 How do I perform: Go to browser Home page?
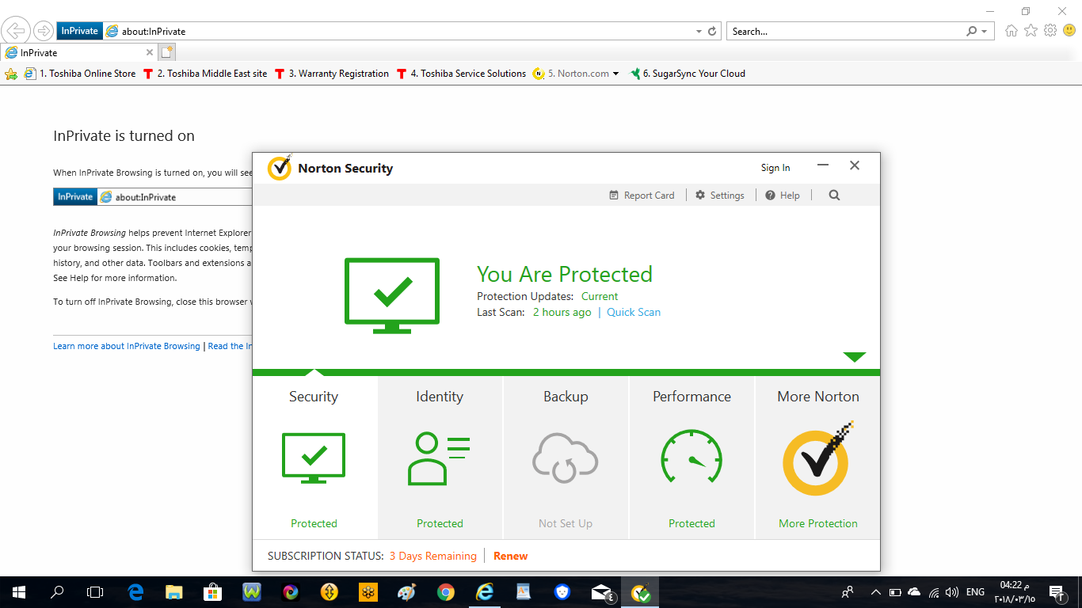point(1012,31)
